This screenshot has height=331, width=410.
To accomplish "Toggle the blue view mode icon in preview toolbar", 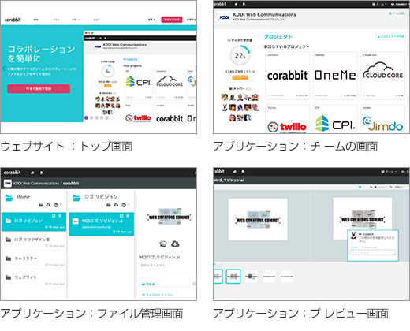I will 360,187.
